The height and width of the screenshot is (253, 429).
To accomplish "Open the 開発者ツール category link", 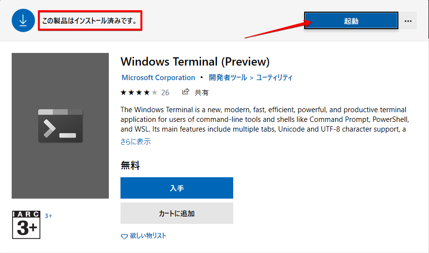I will 228,78.
